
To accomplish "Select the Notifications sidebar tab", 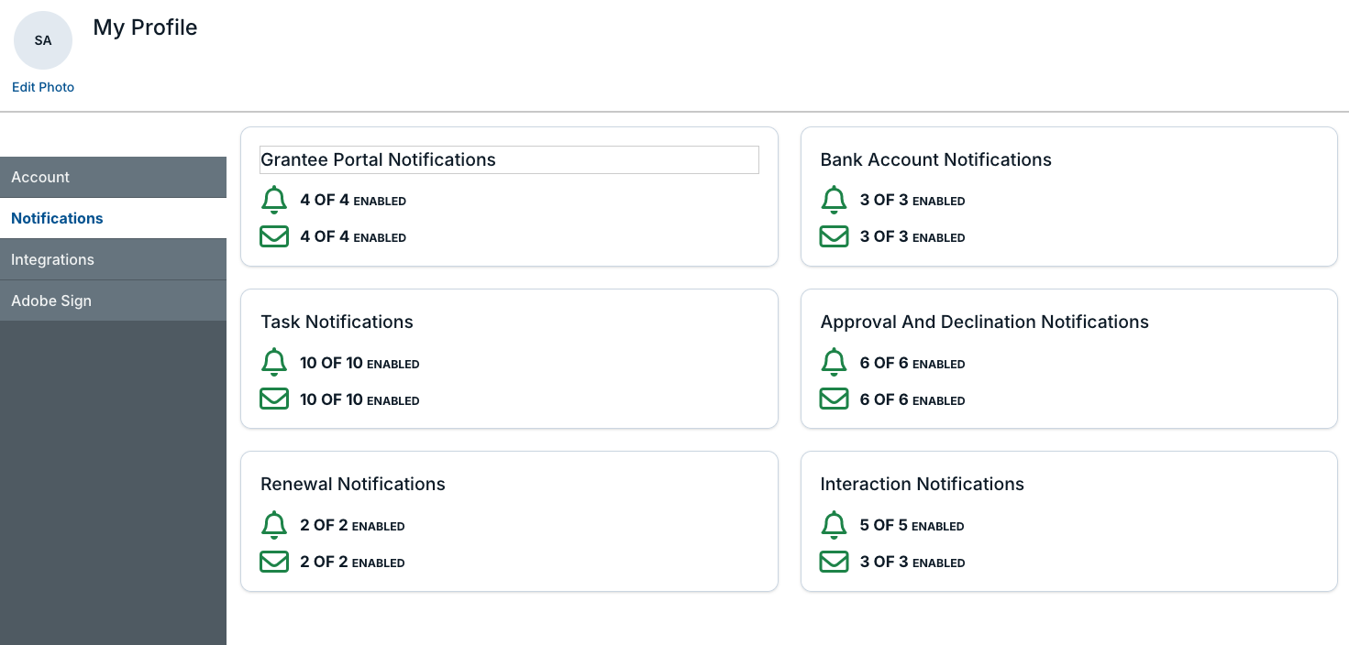I will point(113,218).
